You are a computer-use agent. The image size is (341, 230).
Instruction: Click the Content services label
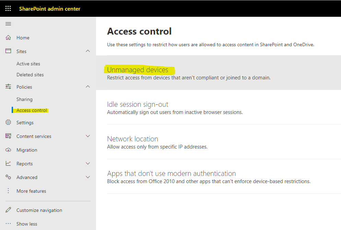[x=34, y=136]
